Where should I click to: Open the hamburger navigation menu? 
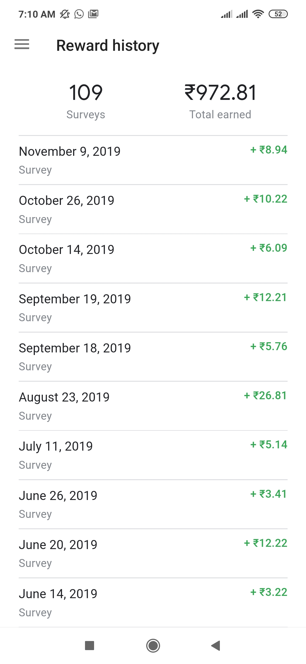(x=22, y=45)
